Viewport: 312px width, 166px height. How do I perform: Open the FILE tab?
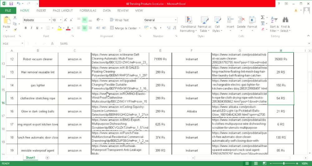tap(8, 11)
